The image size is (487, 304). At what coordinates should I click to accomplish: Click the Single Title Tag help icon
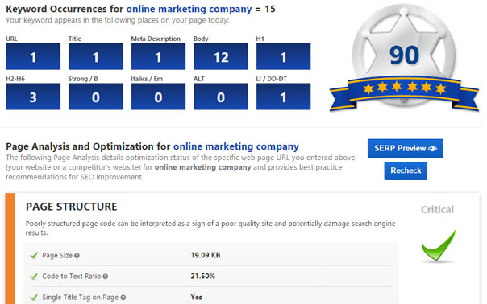click(123, 298)
